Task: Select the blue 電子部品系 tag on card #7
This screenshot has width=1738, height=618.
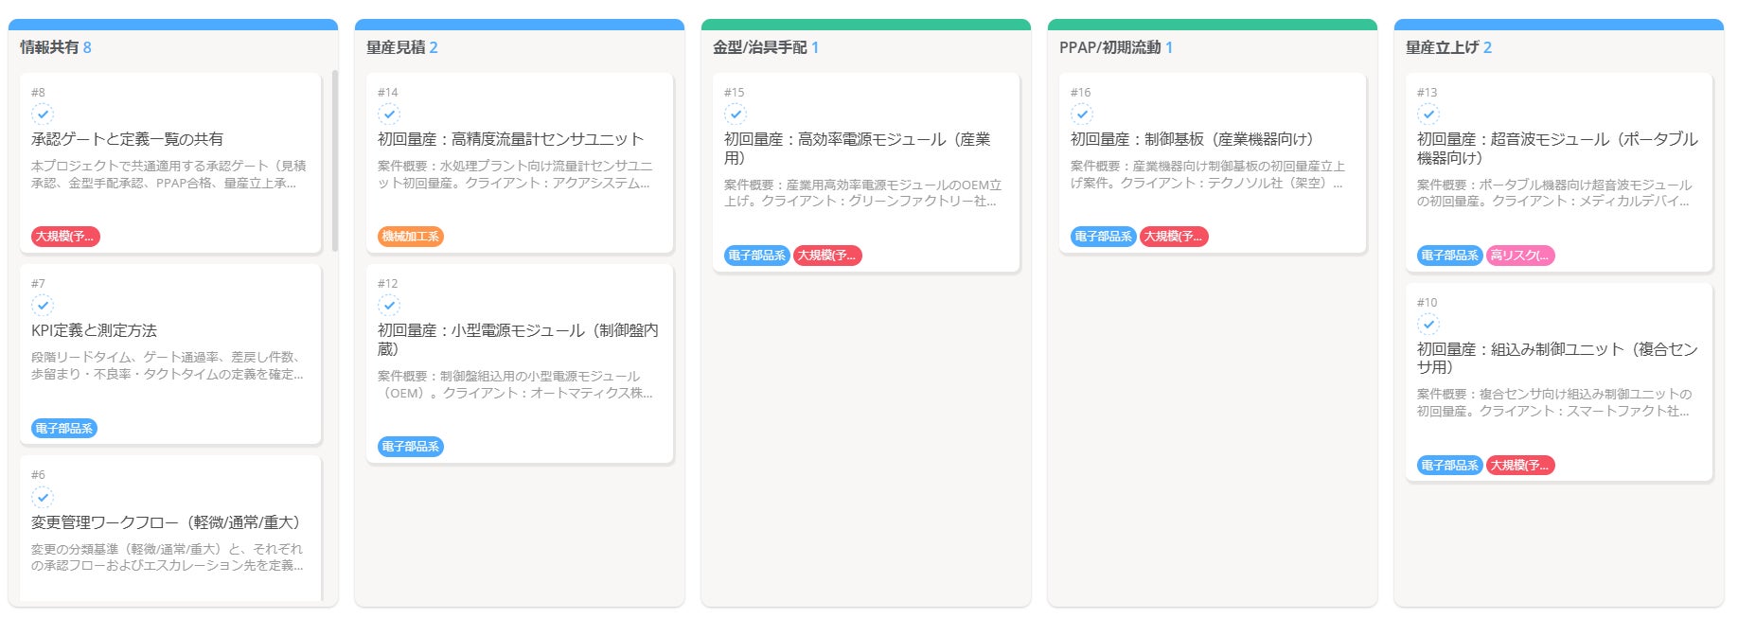Action: point(64,429)
